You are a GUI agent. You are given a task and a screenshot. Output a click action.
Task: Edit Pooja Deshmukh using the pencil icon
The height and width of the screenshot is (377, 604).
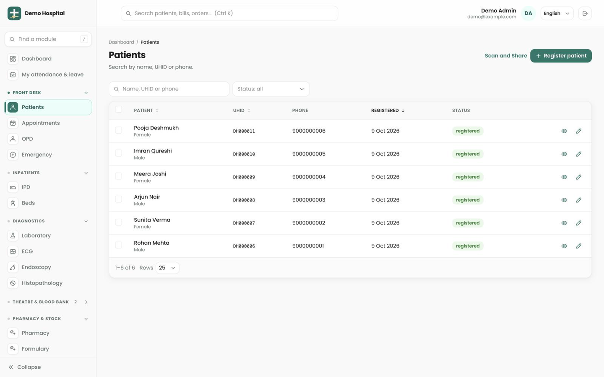[x=578, y=131]
